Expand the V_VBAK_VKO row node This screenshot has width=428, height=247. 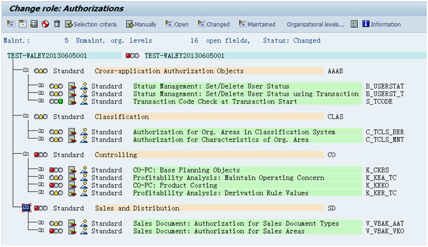pyautogui.click(x=41, y=231)
